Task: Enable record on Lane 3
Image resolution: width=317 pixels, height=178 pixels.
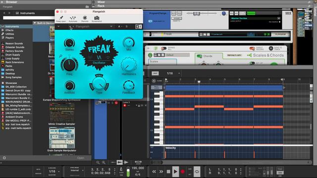Action: point(124,105)
